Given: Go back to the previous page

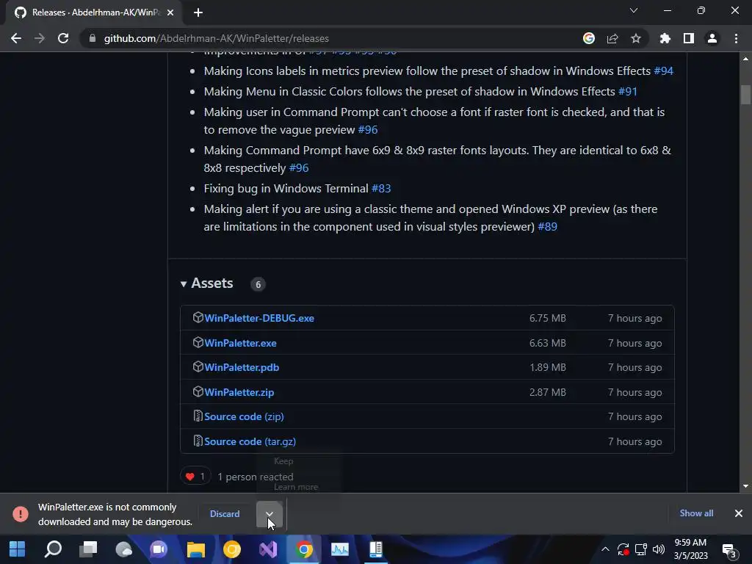Looking at the screenshot, I should pyautogui.click(x=16, y=38).
